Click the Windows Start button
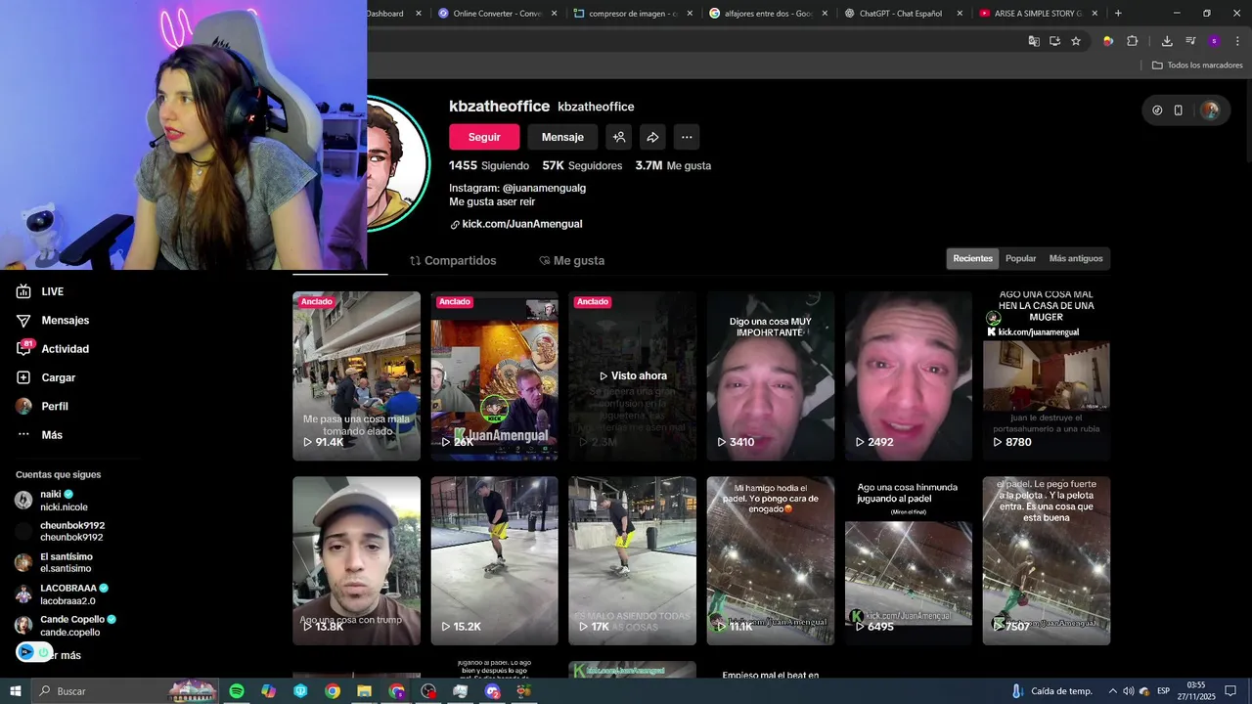This screenshot has height=704, width=1252. pos(16,691)
